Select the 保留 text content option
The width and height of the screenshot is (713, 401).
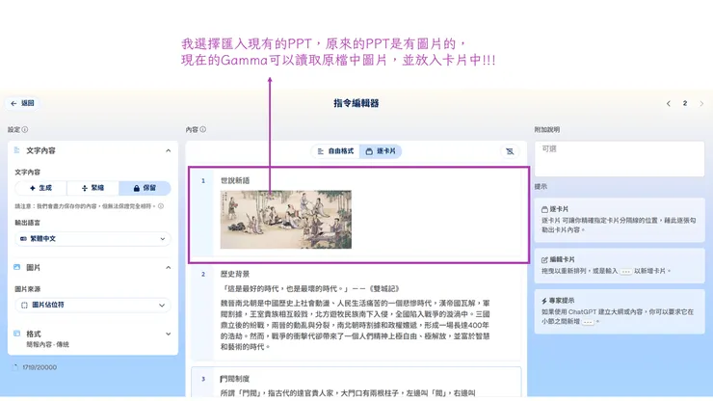point(145,188)
